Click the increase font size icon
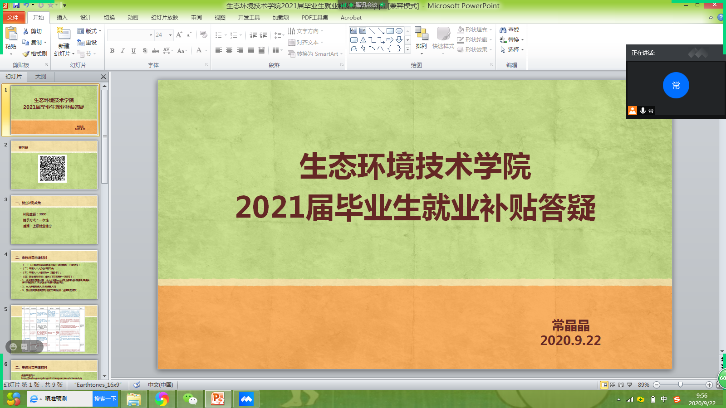This screenshot has width=726, height=408. pos(179,35)
